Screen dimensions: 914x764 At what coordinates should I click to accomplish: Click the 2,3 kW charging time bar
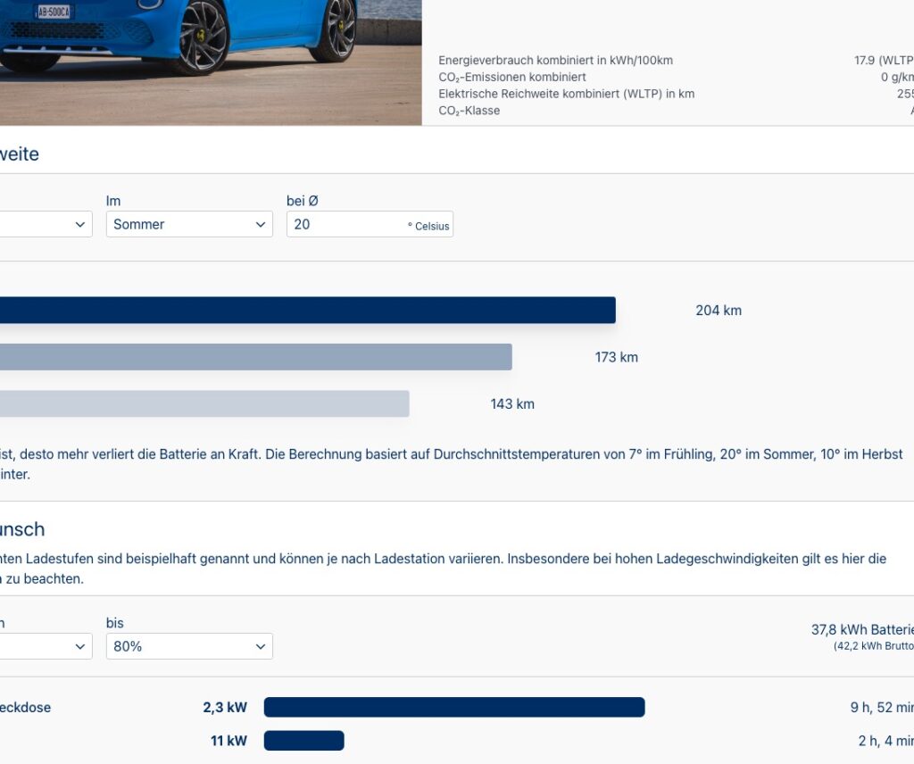coord(453,708)
